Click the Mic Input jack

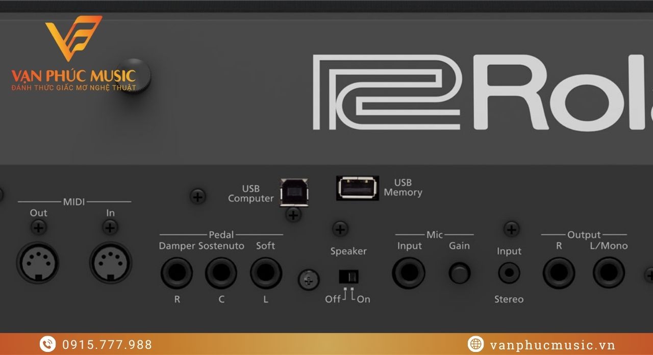[409, 273]
